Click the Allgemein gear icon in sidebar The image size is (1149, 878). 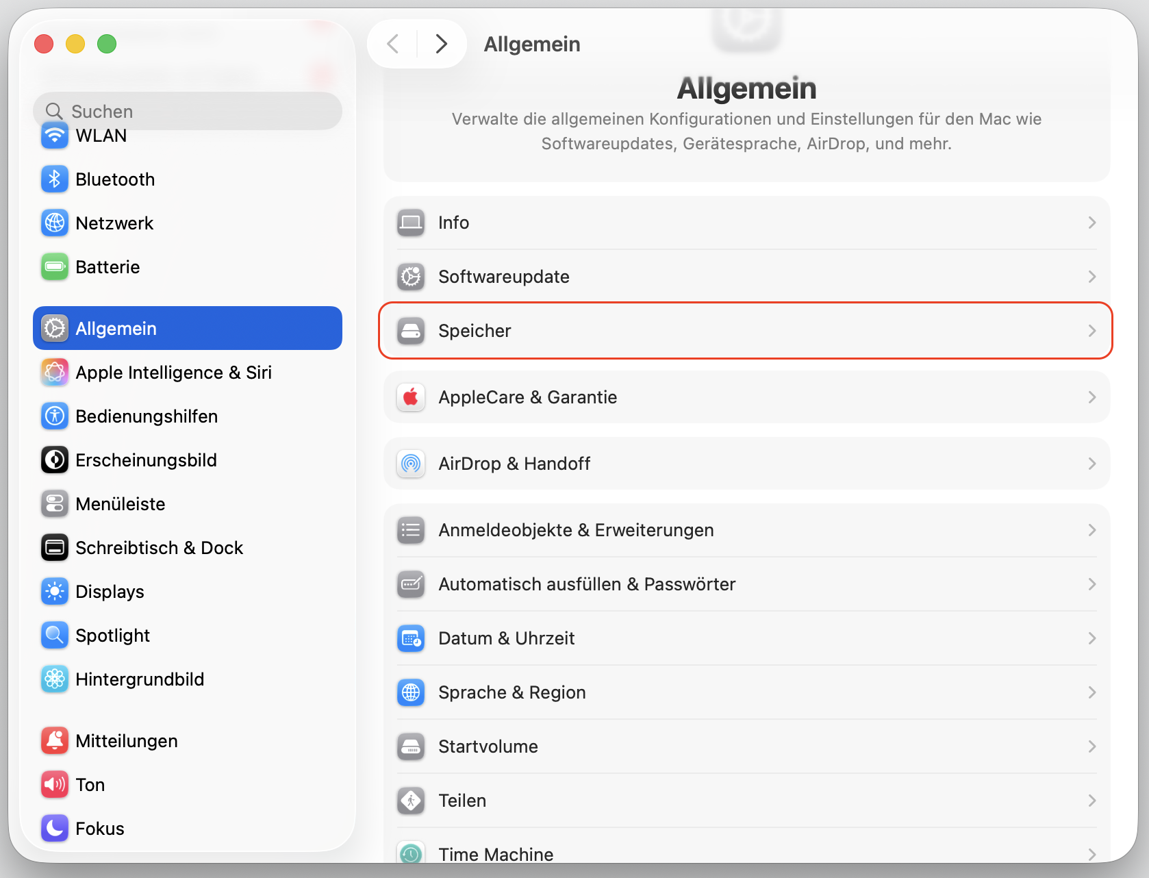point(55,329)
